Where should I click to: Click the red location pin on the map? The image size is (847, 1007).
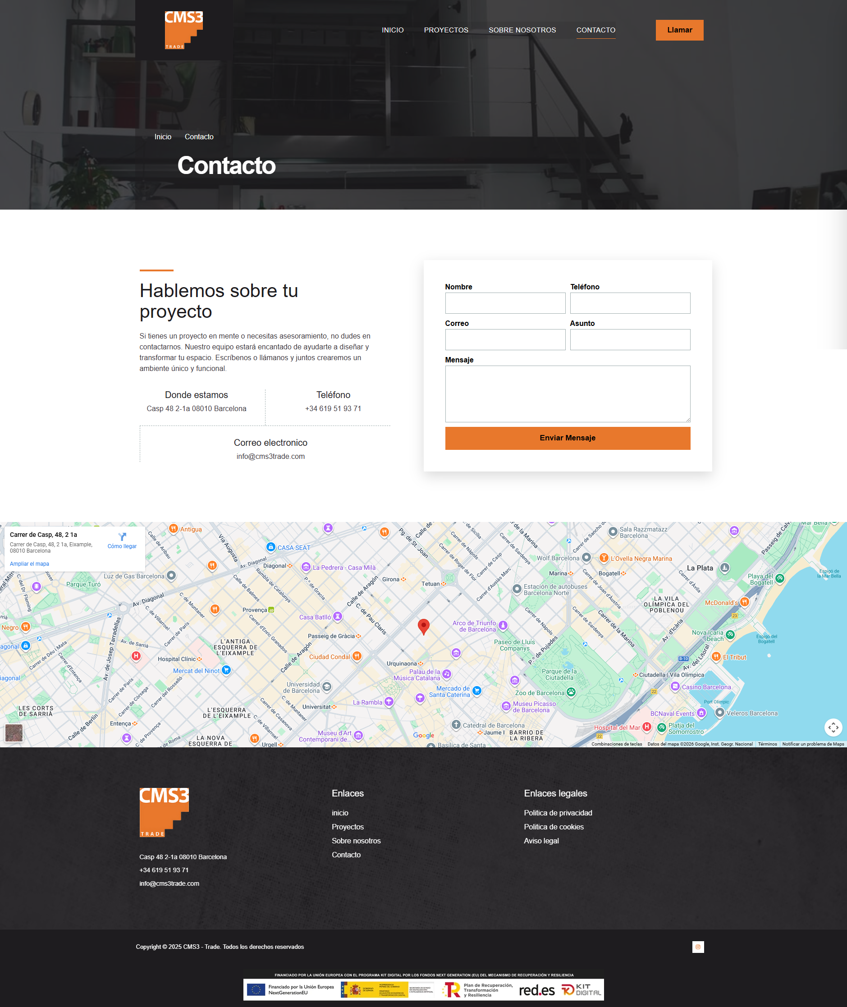[x=424, y=627]
